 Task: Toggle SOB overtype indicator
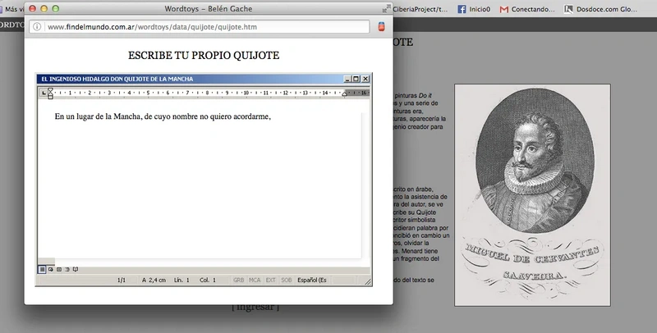coord(286,280)
